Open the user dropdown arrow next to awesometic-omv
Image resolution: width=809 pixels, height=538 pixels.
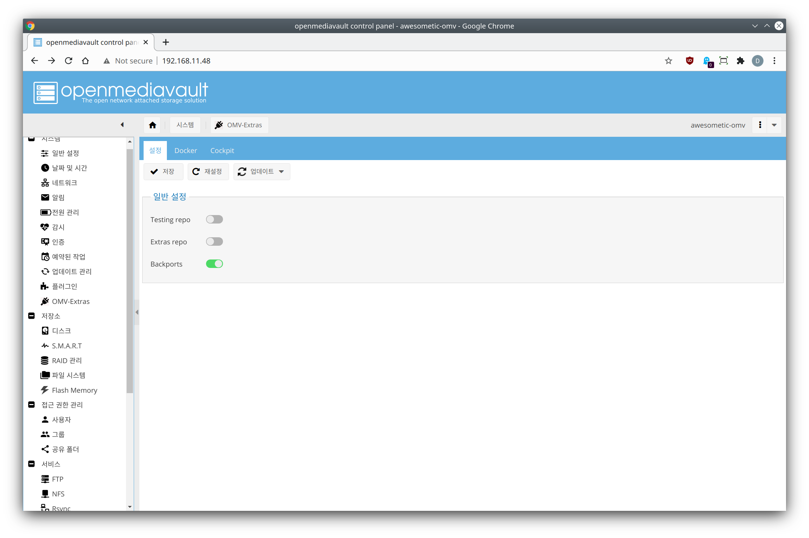(x=774, y=125)
